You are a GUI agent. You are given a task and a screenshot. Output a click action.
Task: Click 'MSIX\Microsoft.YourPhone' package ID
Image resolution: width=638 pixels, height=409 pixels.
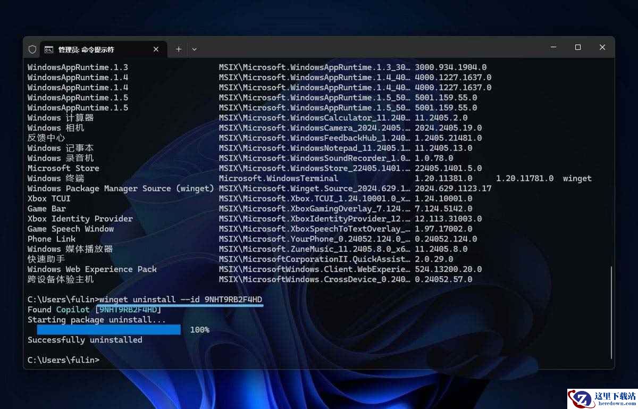coord(315,239)
